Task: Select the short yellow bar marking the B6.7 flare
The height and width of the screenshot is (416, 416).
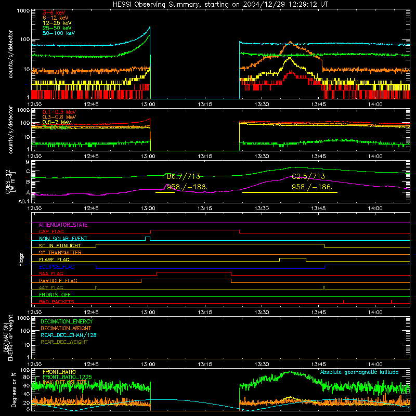Action: tap(165, 192)
